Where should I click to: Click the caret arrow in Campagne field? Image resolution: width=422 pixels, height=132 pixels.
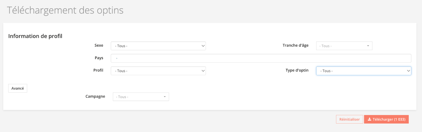[165, 97]
